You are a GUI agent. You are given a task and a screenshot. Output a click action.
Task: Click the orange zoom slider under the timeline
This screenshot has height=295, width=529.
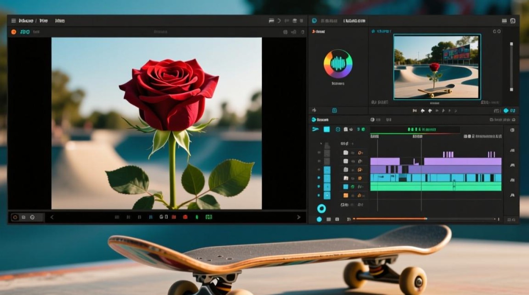(x=390, y=219)
